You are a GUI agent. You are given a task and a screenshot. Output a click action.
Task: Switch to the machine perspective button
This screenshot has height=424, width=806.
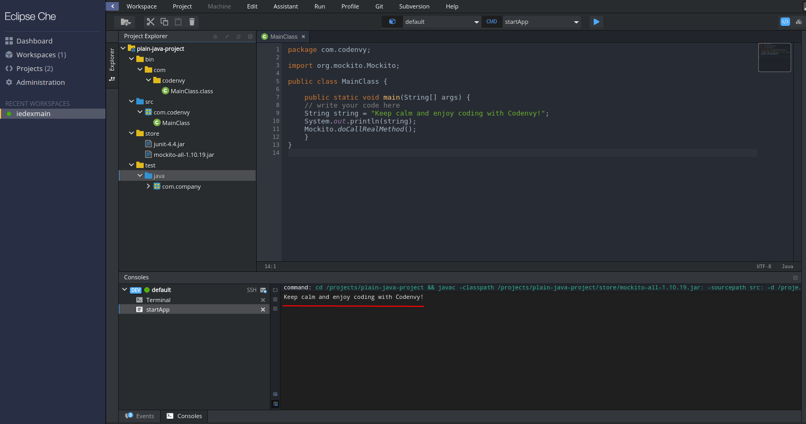pyautogui.click(x=799, y=22)
